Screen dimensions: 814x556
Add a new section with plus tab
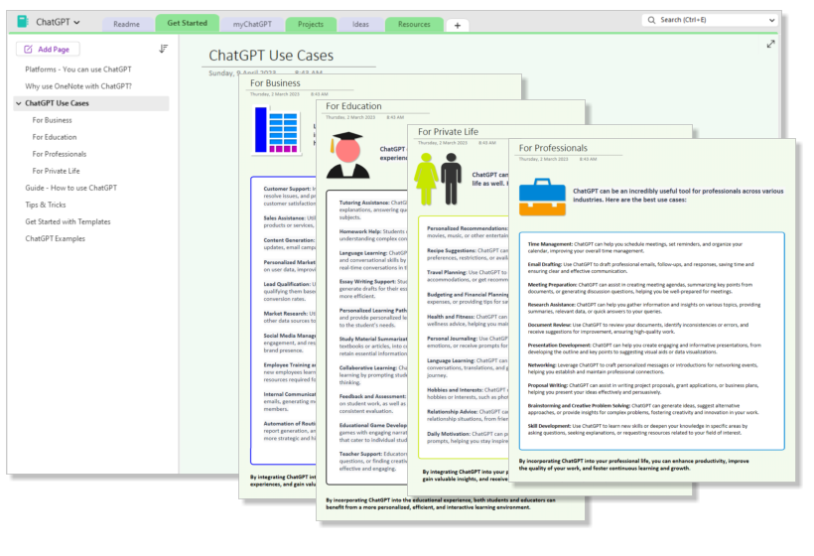pos(458,25)
